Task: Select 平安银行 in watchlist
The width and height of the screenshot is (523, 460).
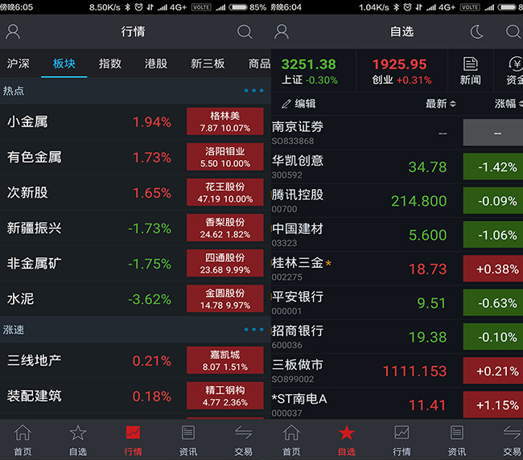Action: (x=397, y=302)
